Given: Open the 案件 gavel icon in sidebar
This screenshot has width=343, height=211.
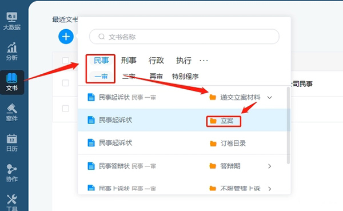Looking at the screenshot, I should tap(12, 112).
